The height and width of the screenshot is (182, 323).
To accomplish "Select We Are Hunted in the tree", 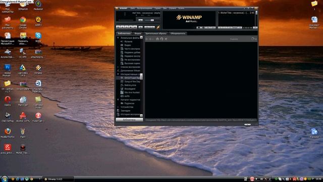I will point(132,93).
